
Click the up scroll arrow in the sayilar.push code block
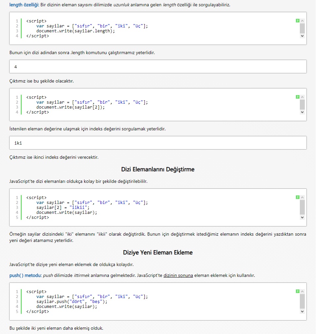pyautogui.click(x=302, y=291)
